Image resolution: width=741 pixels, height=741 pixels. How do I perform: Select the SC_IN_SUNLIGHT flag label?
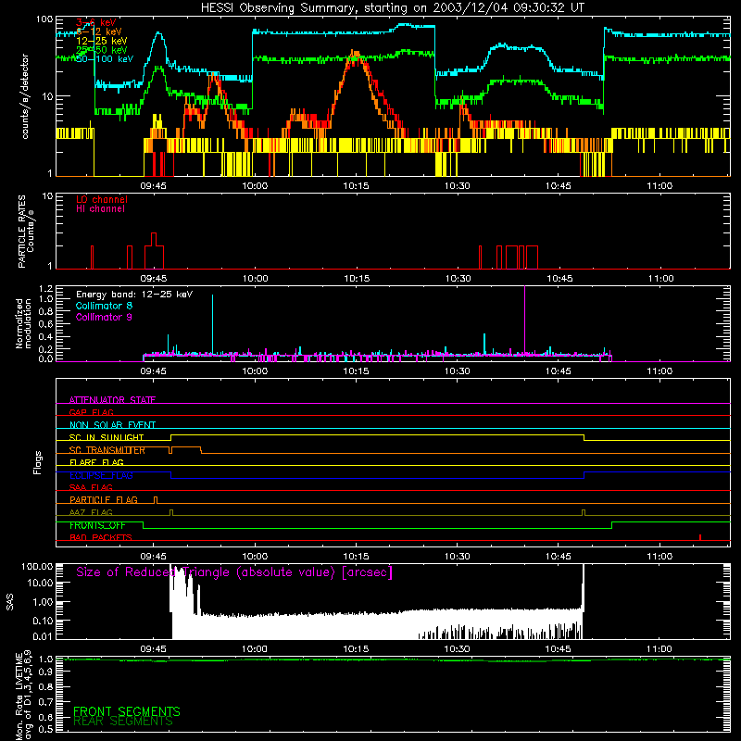107,437
